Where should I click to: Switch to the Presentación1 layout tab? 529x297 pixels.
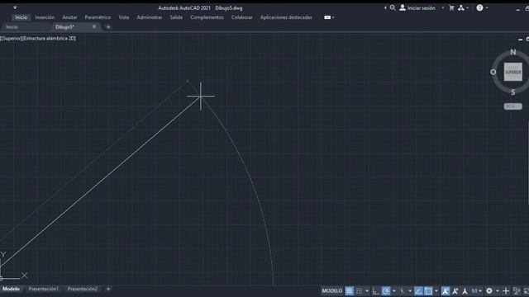(43, 289)
